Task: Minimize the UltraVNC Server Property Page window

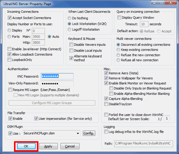Action: tap(155, 3)
